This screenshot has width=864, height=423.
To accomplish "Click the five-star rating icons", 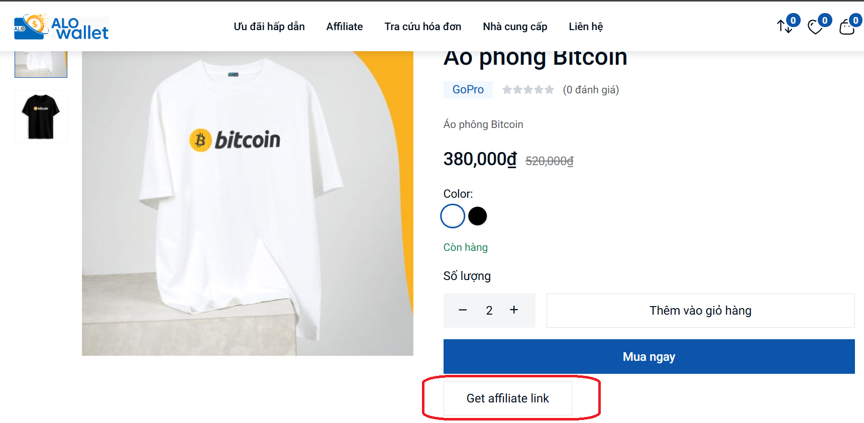I will [x=528, y=90].
